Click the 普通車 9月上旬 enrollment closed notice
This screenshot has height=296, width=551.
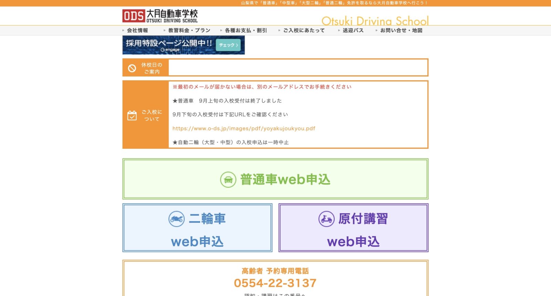[227, 101]
